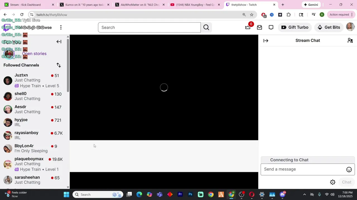The width and height of the screenshot is (357, 200).
Task: Open Aesdr channel in followed list
Action: pyautogui.click(x=33, y=109)
